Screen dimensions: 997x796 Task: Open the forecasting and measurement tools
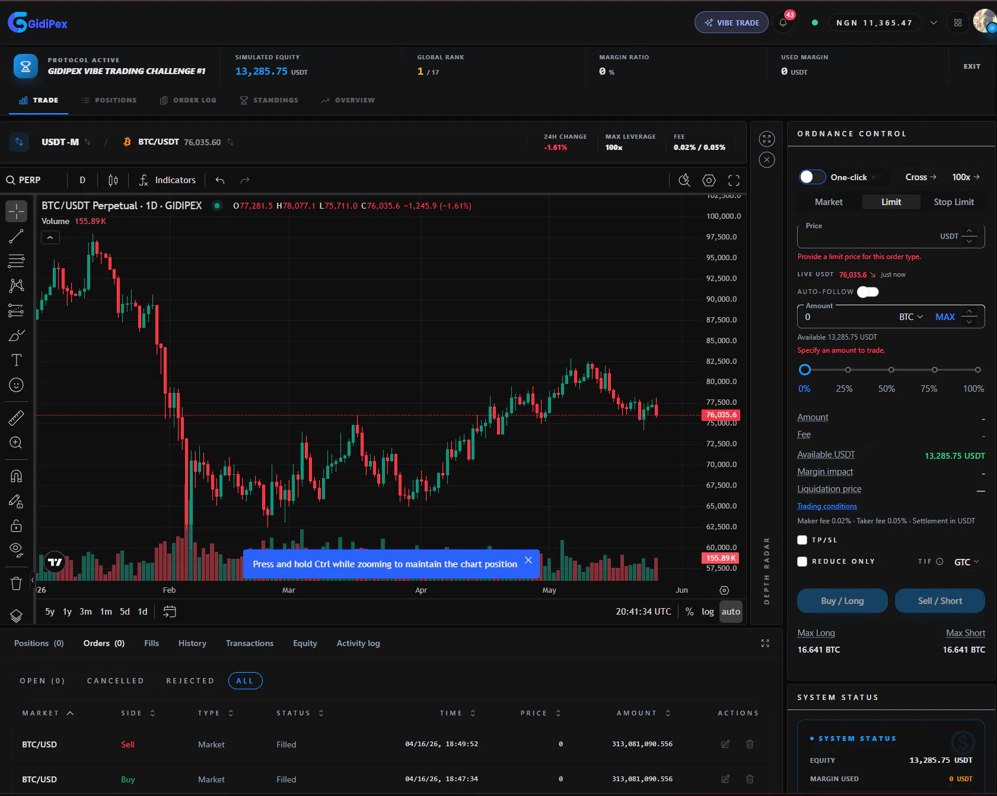[x=16, y=311]
